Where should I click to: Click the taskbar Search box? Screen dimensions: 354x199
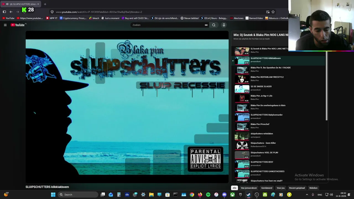click(78, 195)
